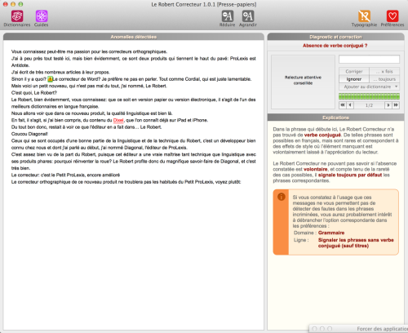Image resolution: width=408 pixels, height=333 pixels.
Task: Open the Typographie toolbar icon
Action: click(364, 16)
